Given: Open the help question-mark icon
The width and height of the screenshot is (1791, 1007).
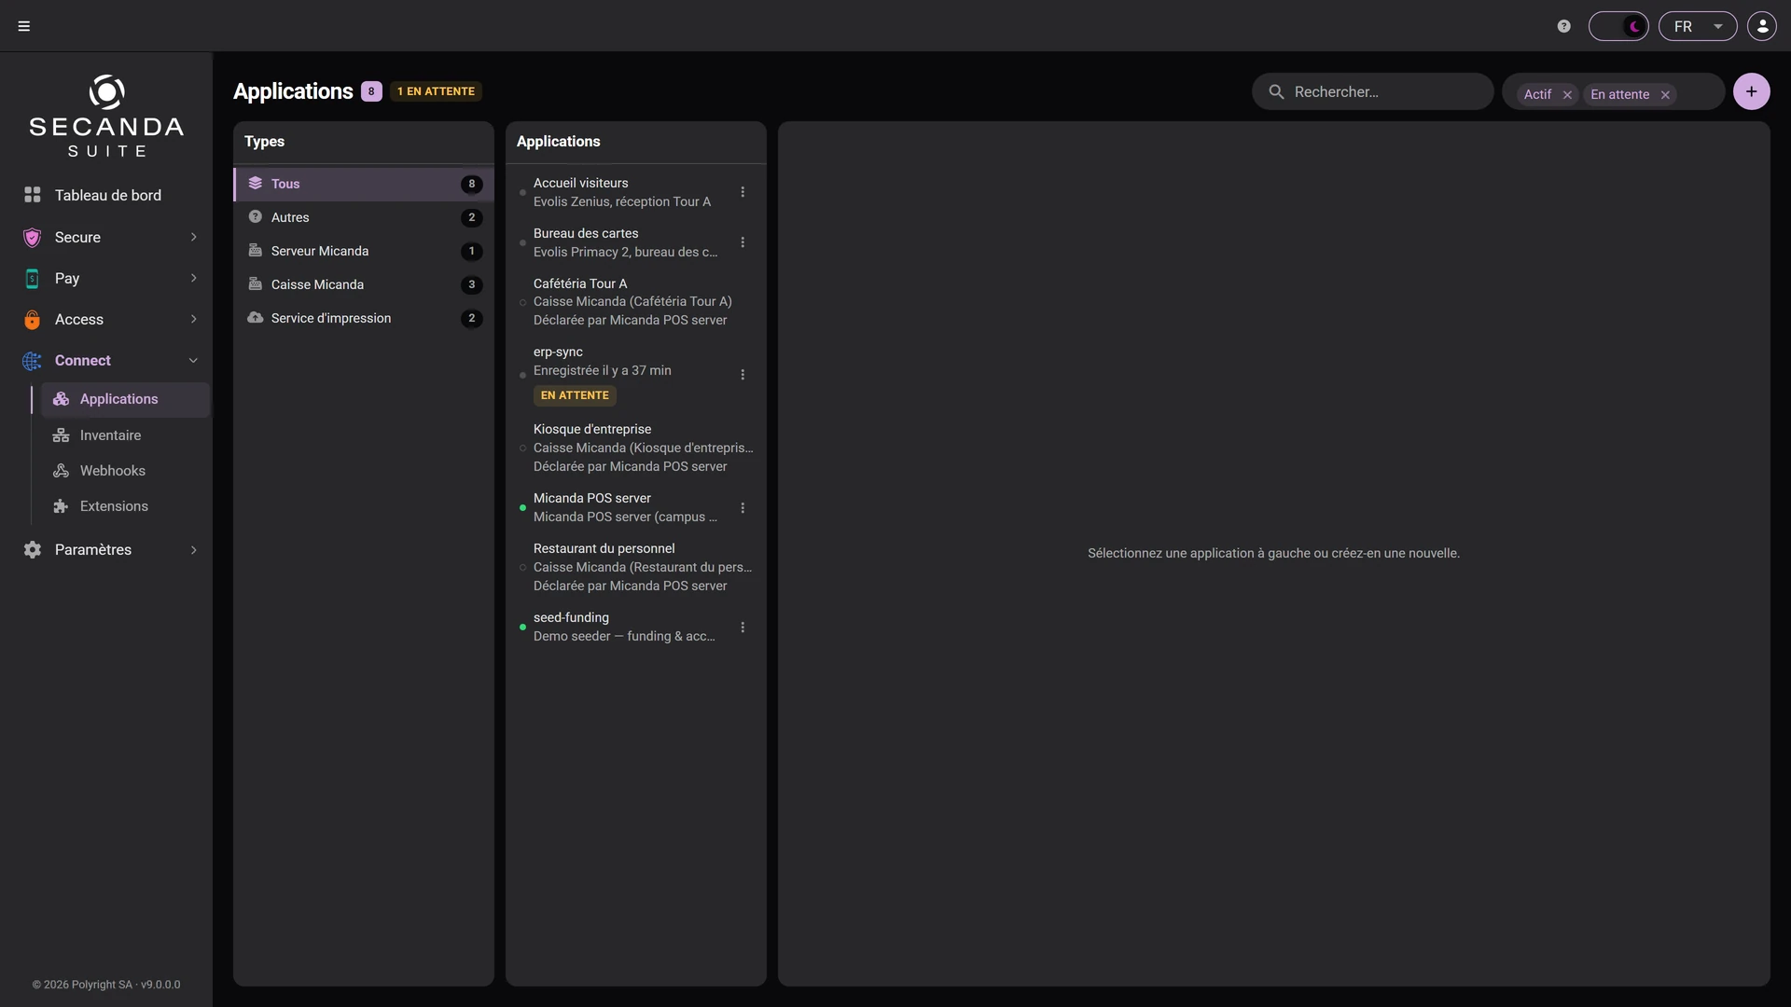Looking at the screenshot, I should coord(1564,26).
